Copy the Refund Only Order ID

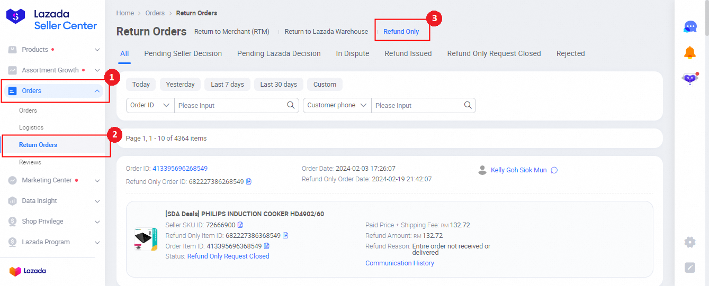249,182
